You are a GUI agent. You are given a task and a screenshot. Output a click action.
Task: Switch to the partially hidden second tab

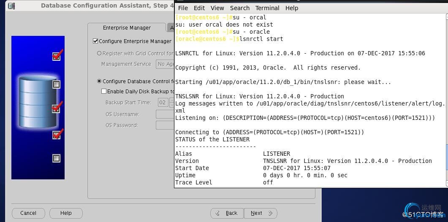[171, 28]
